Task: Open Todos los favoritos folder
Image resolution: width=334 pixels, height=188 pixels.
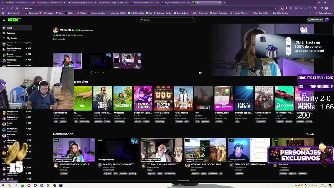Action: click(x=324, y=13)
